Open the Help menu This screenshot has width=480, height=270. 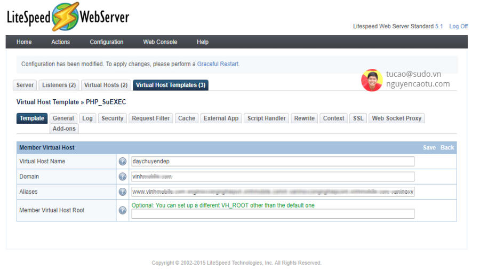pyautogui.click(x=203, y=42)
